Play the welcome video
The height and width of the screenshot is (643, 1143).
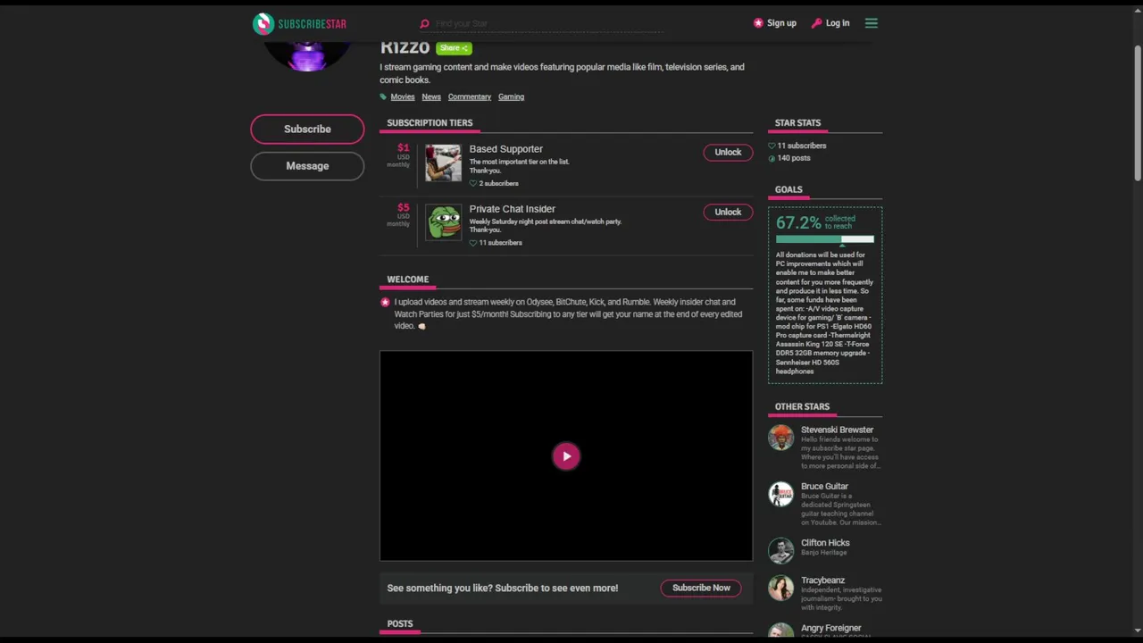[566, 456]
